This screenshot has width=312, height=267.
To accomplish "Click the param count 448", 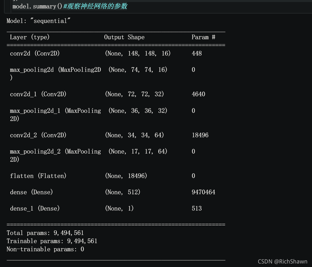I will point(197,54).
